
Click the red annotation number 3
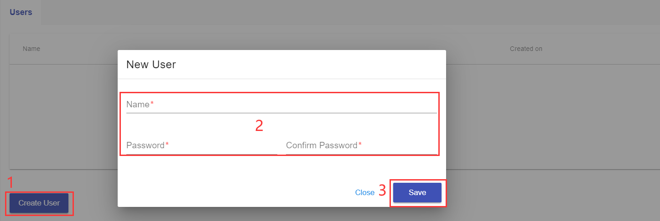[382, 190]
